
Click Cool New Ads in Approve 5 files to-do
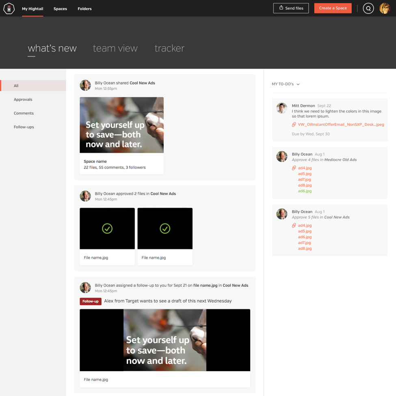click(337, 217)
